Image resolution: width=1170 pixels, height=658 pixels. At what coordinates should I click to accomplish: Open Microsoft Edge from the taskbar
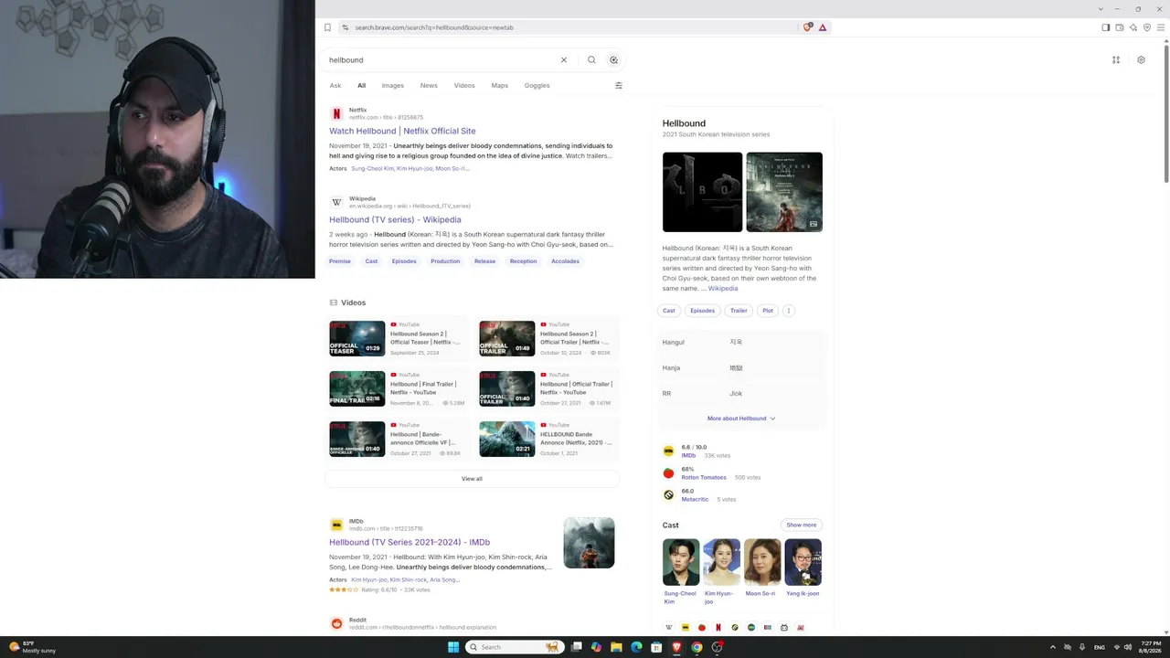[x=636, y=647]
